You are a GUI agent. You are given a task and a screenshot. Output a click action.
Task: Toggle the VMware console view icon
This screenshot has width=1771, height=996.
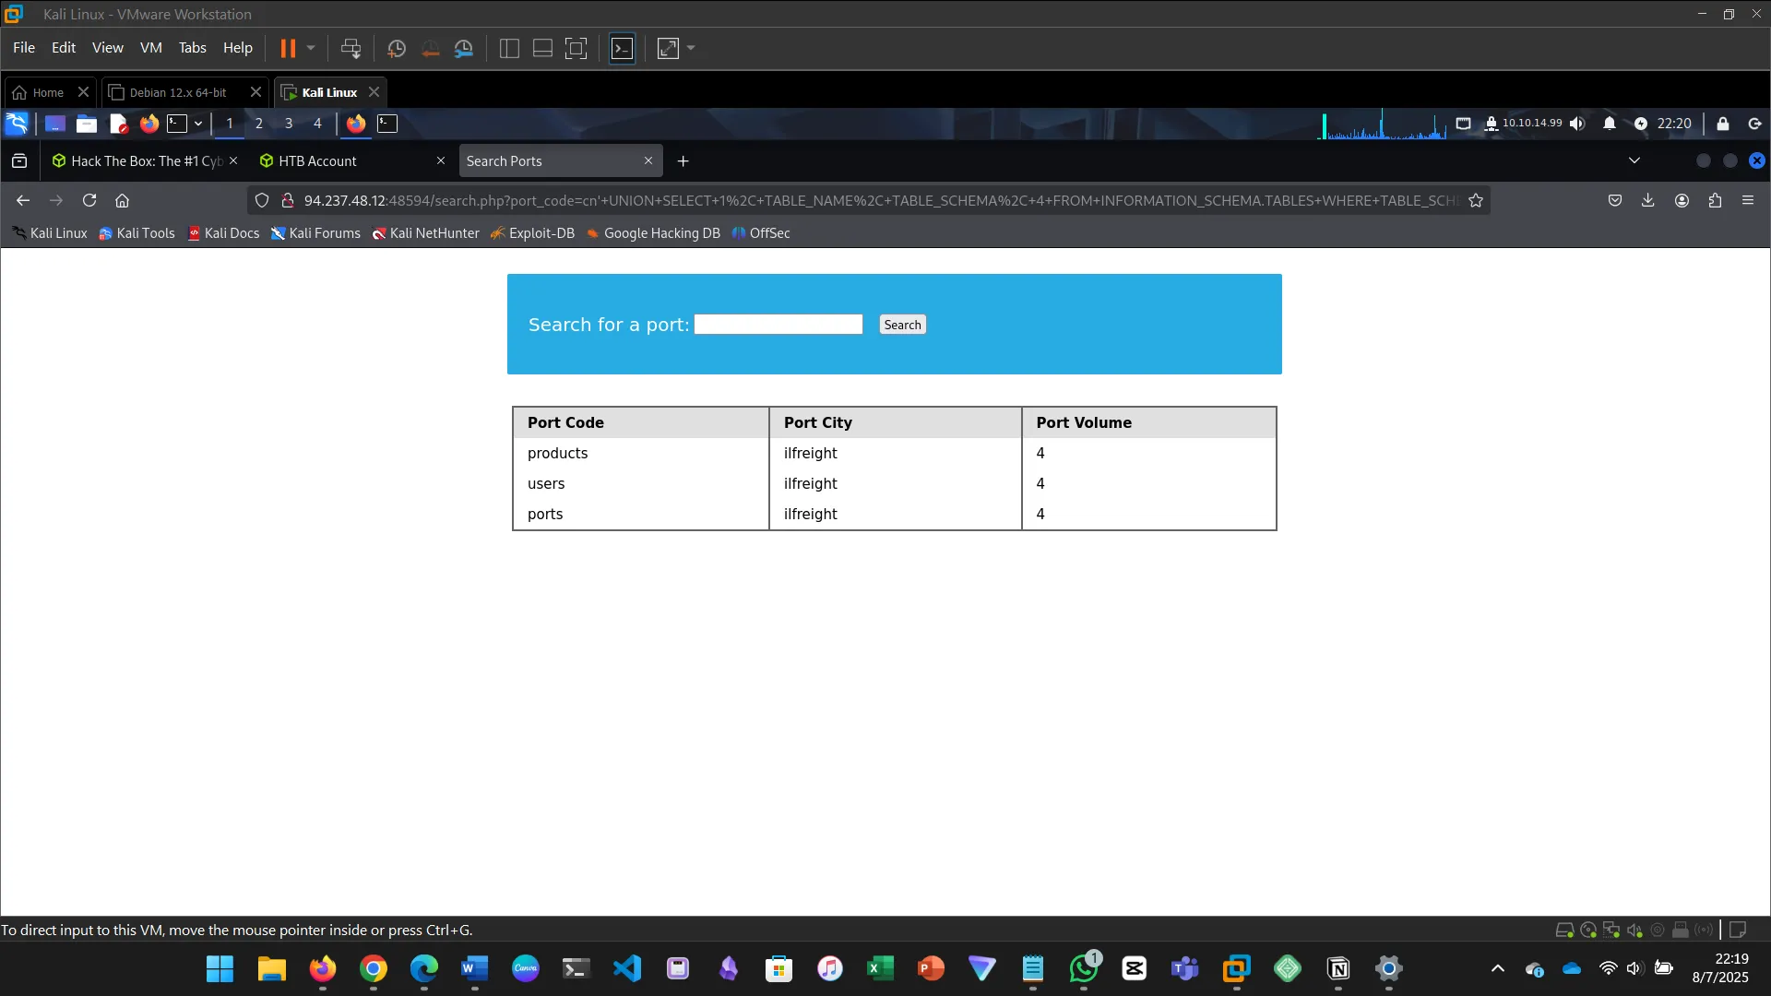coord(623,48)
